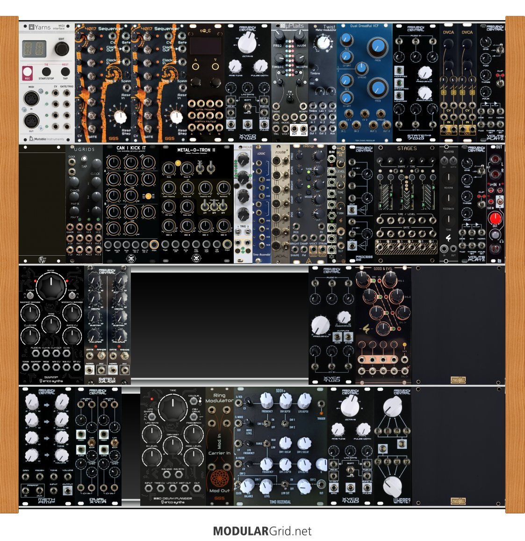Click the lightning bolt logo on Reverb module
This screenshot has width=525, height=541.
(448, 238)
